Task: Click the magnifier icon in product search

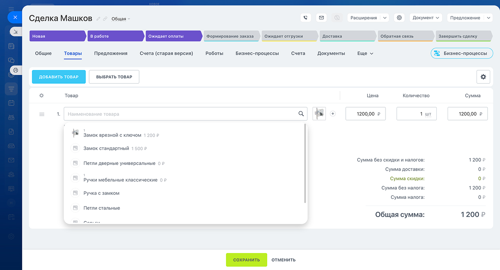Action: (301, 114)
